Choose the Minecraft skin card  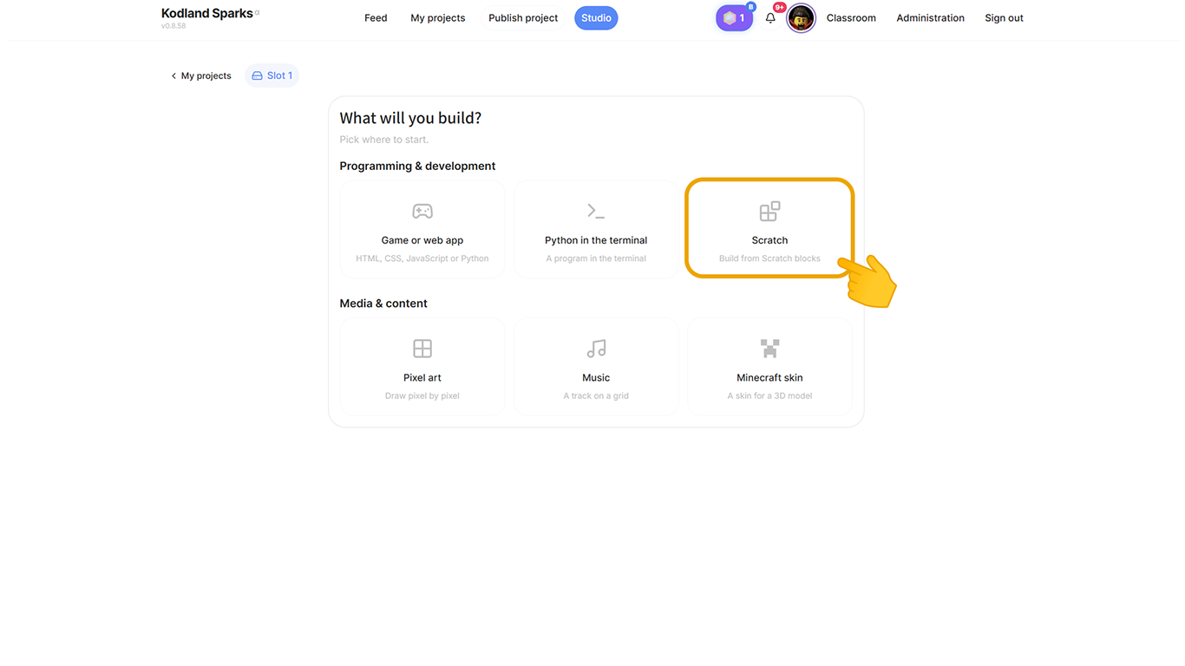[x=769, y=366]
